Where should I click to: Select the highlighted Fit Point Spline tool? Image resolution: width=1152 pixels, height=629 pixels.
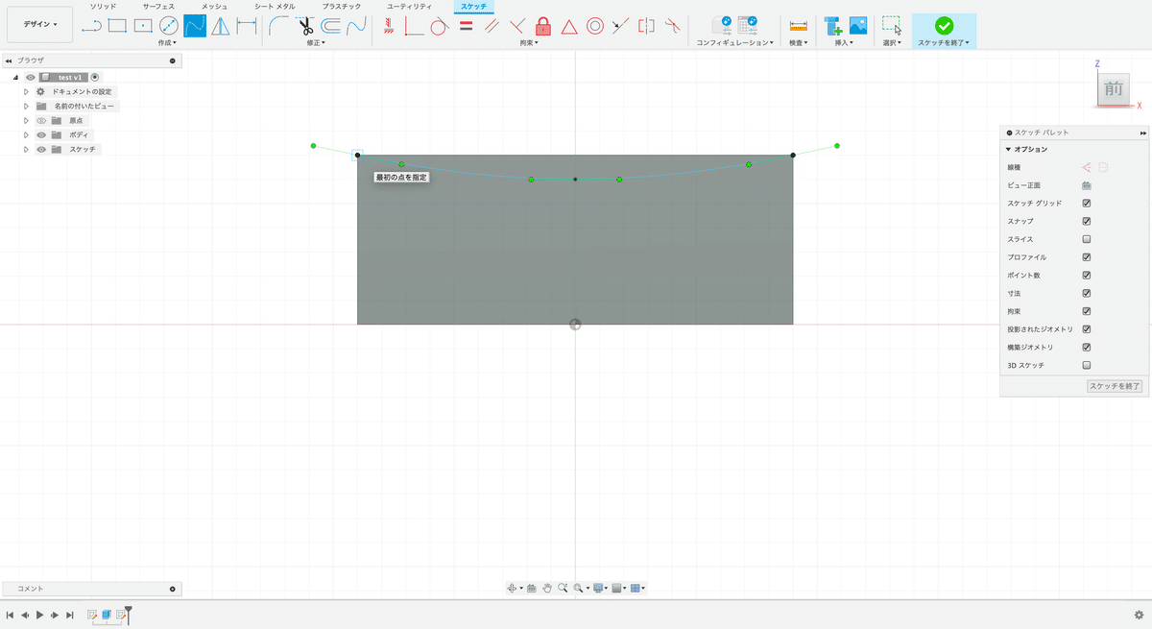click(195, 26)
